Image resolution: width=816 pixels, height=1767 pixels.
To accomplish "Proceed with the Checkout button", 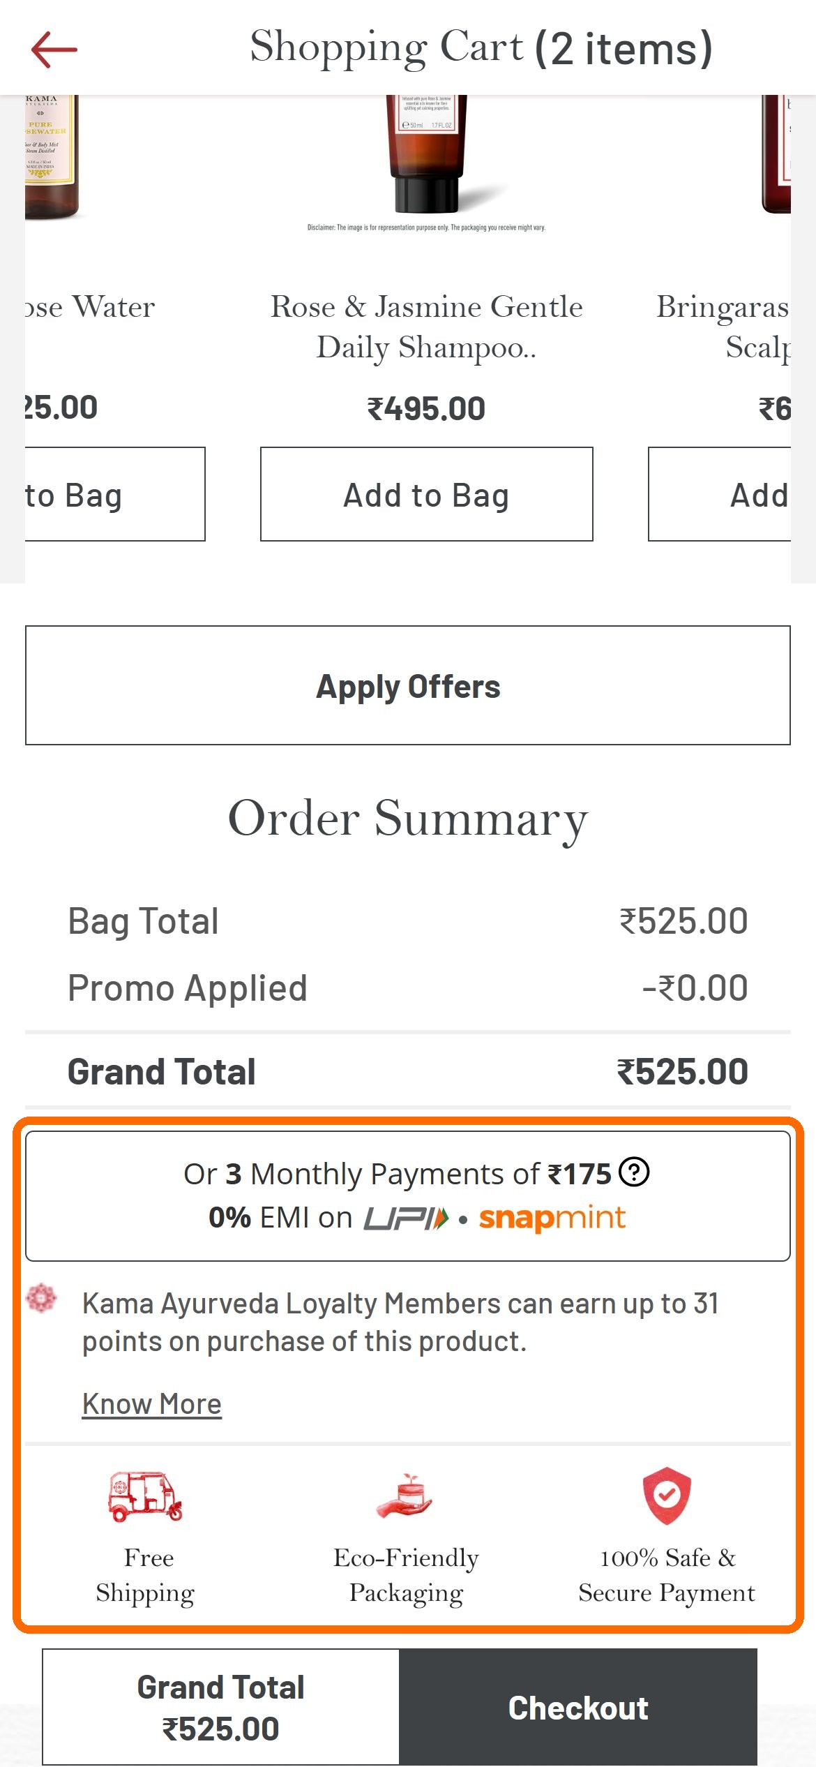I will [x=578, y=1707].
